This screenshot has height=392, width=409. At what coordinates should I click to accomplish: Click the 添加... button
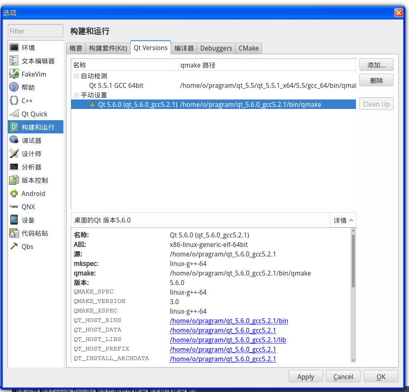click(x=376, y=65)
